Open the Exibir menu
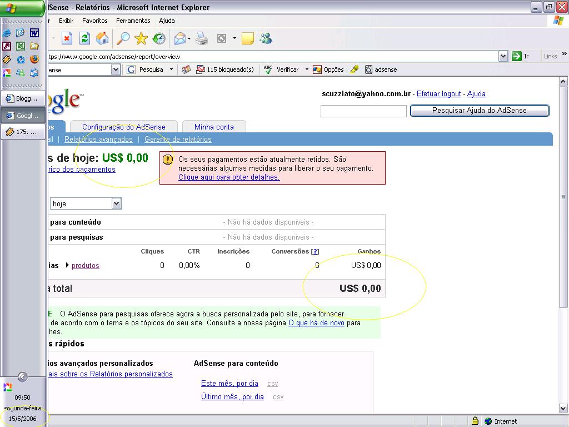Image resolution: width=569 pixels, height=427 pixels. (66, 21)
